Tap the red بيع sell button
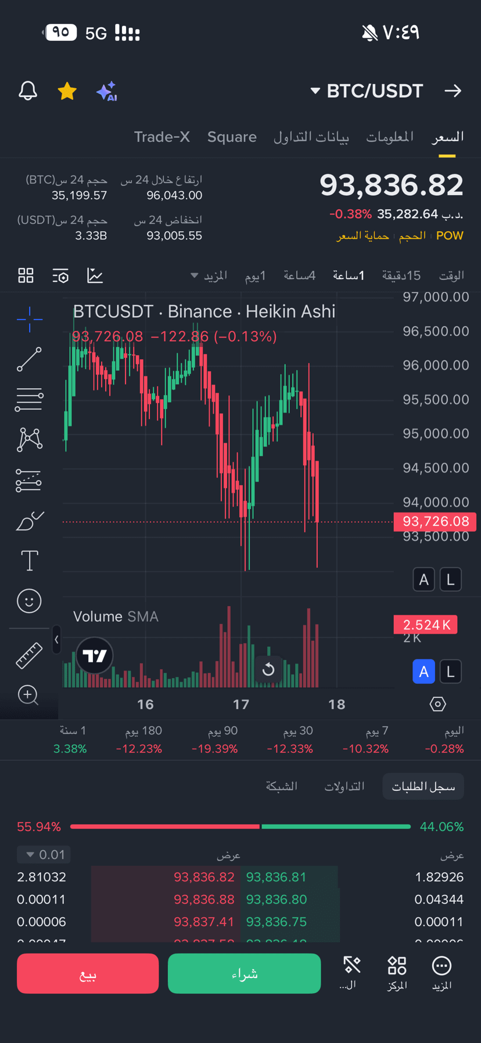 tap(88, 973)
